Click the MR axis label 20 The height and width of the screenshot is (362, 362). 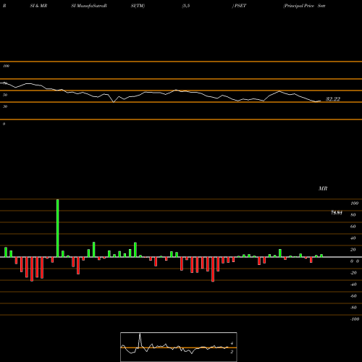point(353,250)
